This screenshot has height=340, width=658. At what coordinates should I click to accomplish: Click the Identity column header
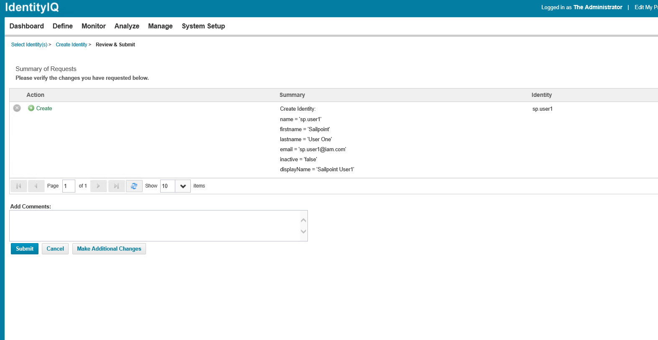tap(542, 95)
